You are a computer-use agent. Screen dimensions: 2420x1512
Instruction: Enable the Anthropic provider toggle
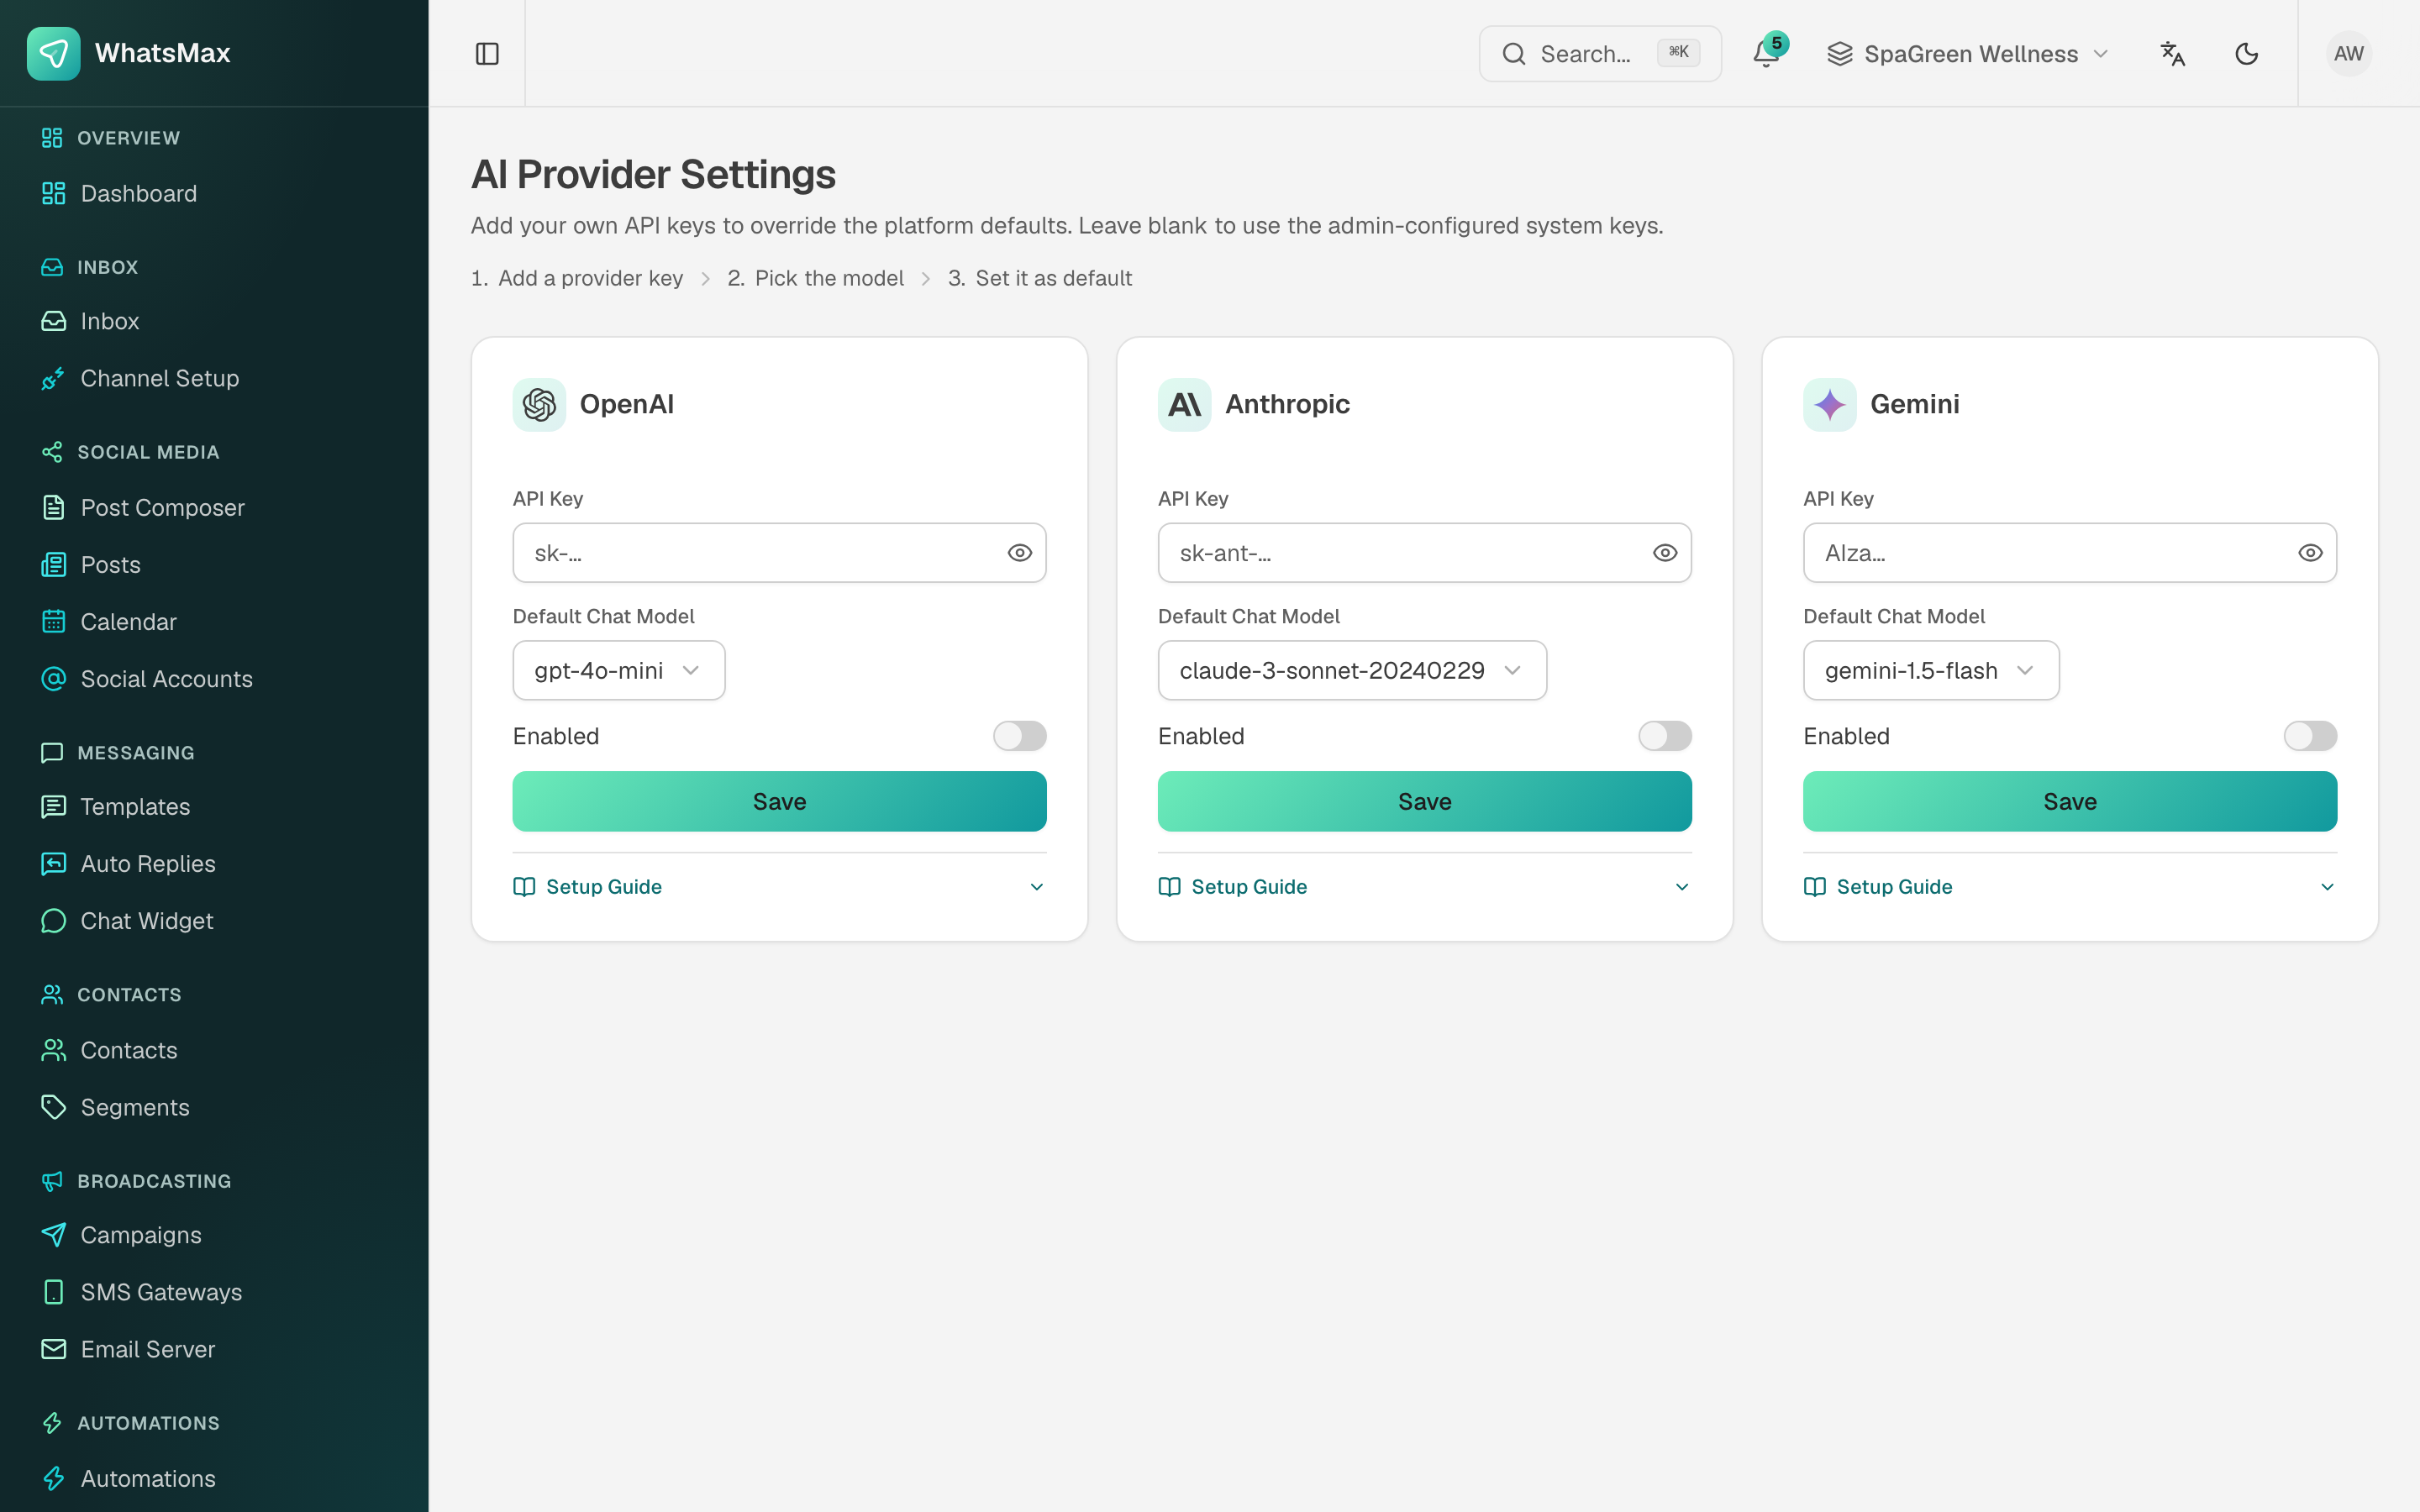1664,736
